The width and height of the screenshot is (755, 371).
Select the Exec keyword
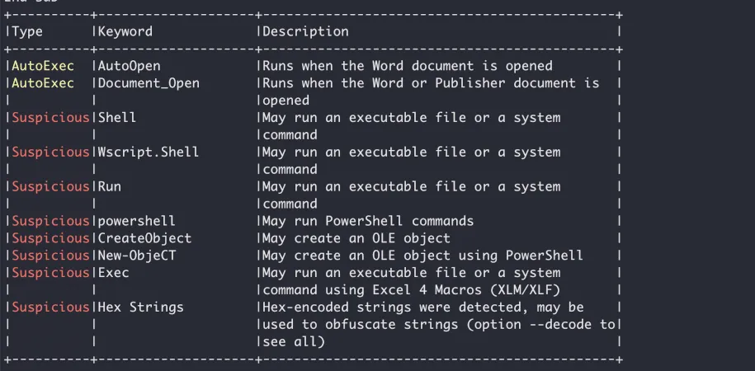pyautogui.click(x=114, y=273)
